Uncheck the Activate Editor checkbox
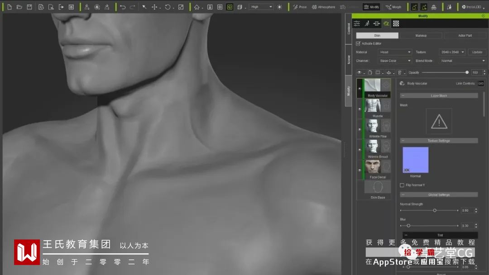489x275 pixels. click(358, 43)
